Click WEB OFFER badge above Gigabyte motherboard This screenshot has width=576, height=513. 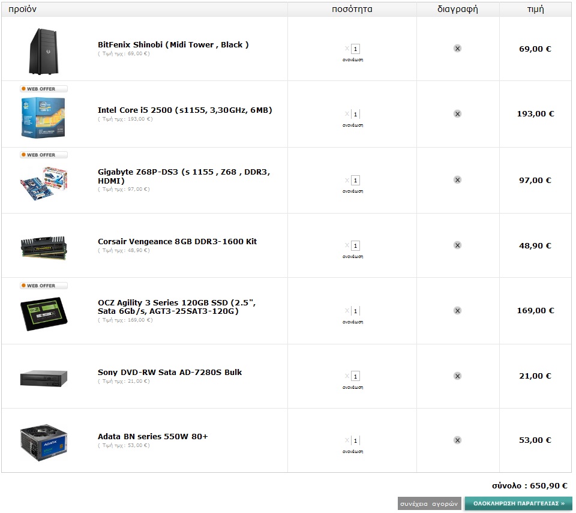pyautogui.click(x=44, y=155)
